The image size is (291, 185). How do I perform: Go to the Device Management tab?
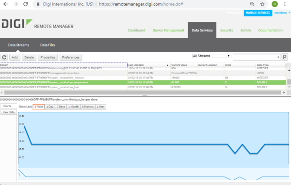(168, 30)
